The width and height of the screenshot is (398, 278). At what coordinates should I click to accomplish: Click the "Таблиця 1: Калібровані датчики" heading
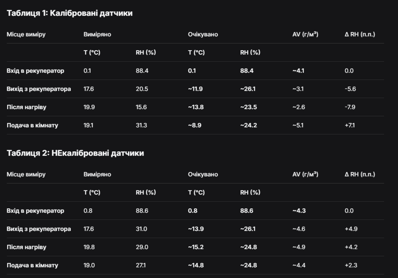click(x=70, y=13)
